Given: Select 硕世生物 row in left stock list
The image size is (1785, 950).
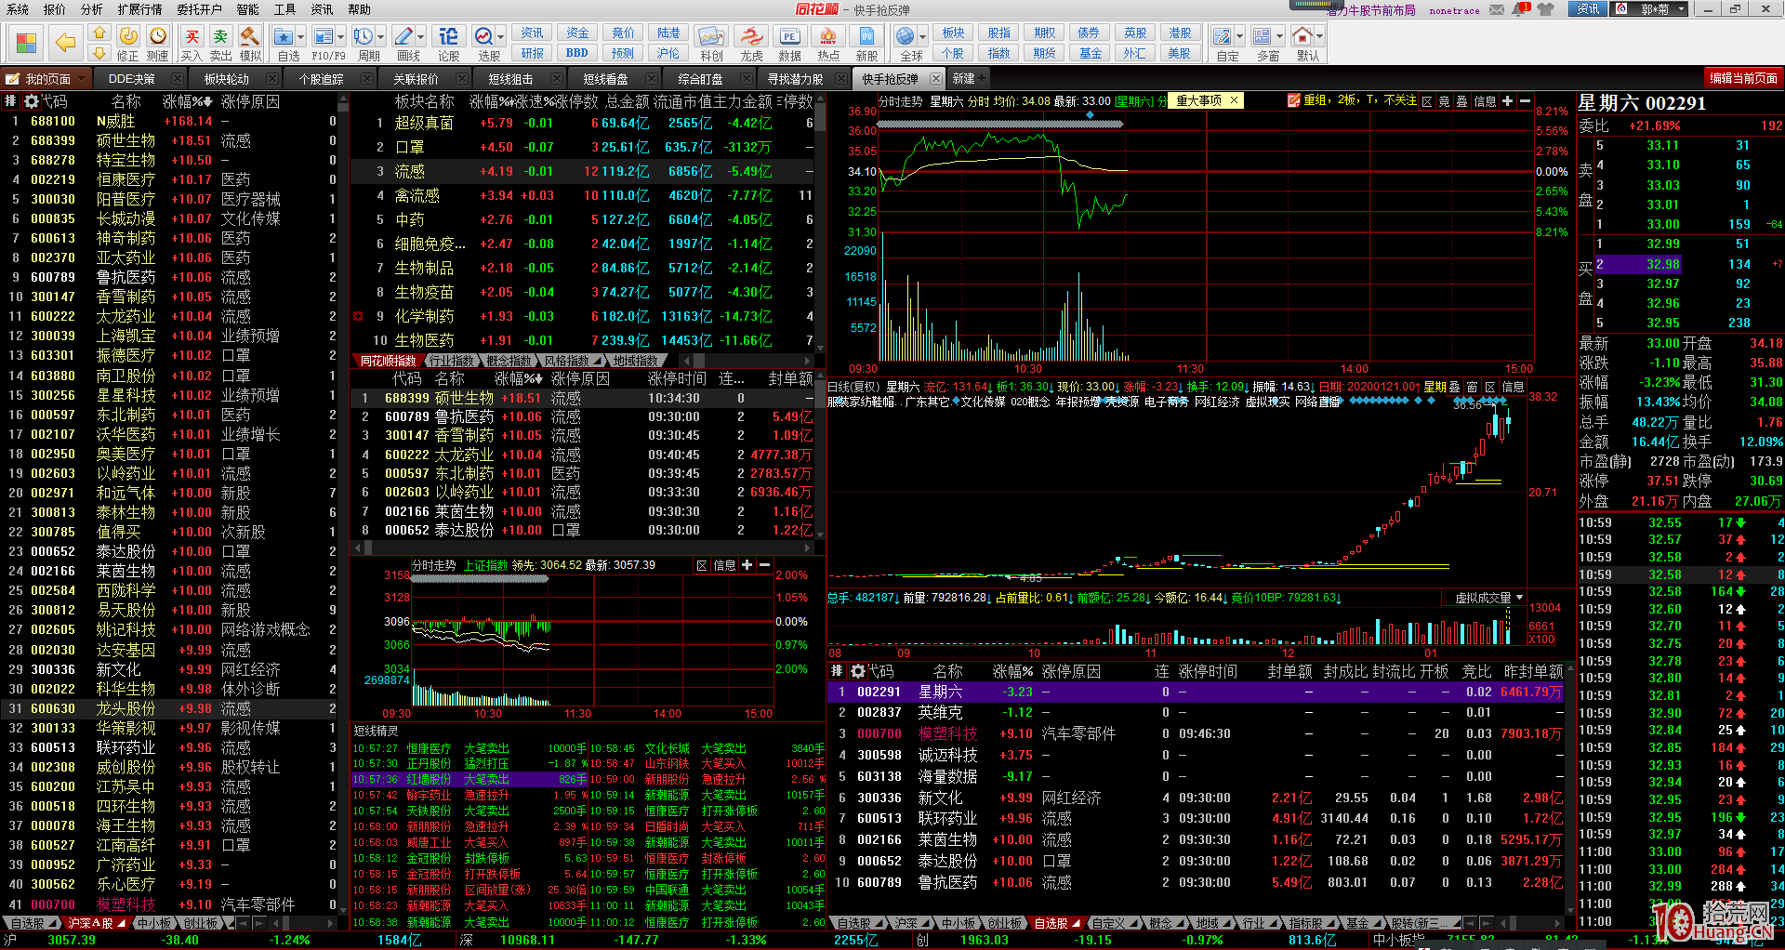Looking at the screenshot, I should pos(126,140).
